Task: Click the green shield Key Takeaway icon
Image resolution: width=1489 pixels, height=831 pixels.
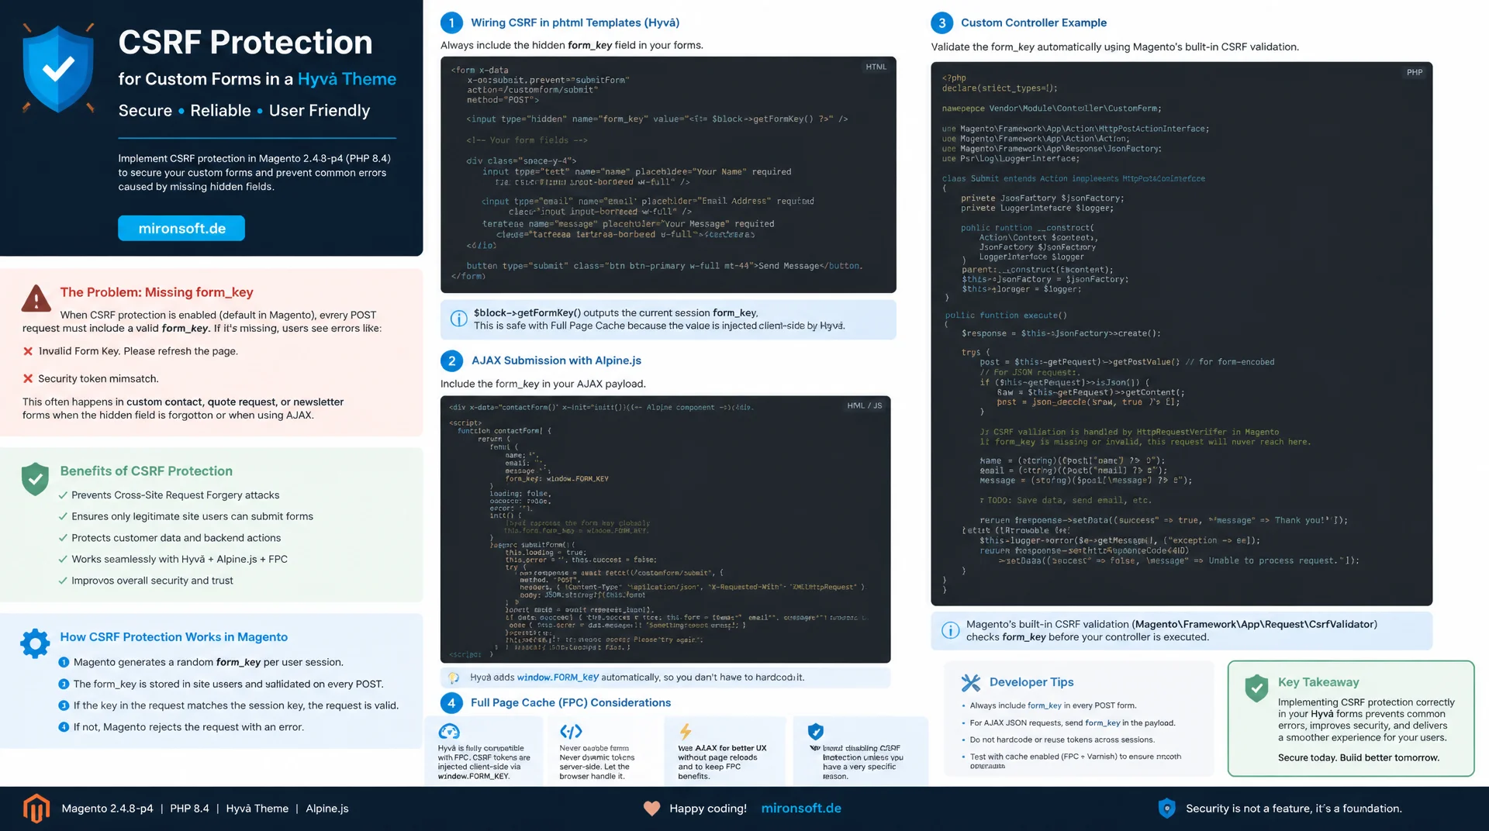Action: point(1256,688)
